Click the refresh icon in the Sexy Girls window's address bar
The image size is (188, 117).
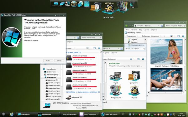(162, 26)
